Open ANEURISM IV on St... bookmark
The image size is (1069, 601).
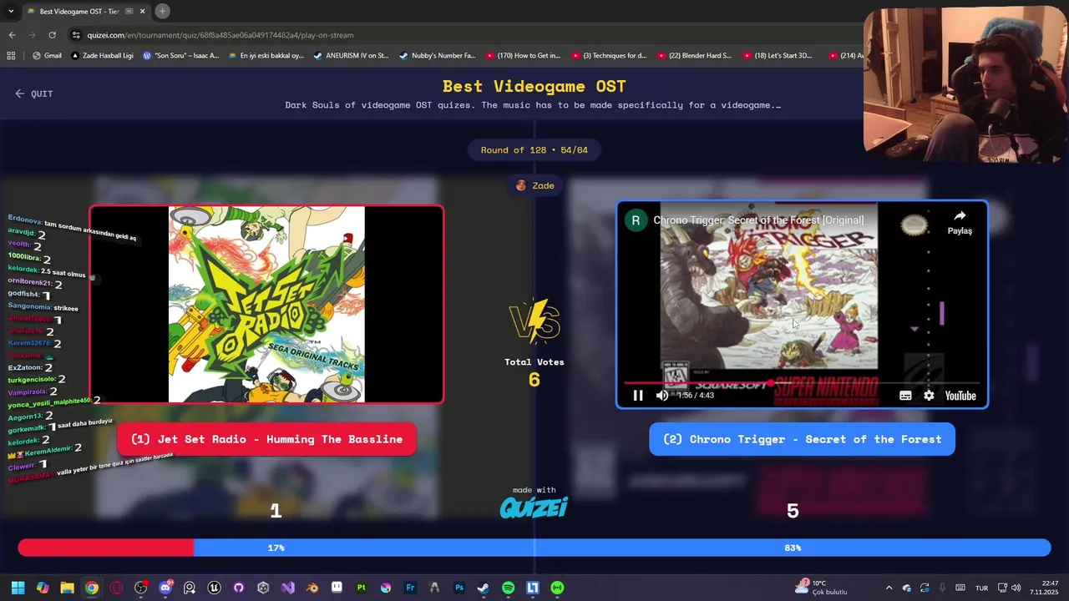click(351, 55)
